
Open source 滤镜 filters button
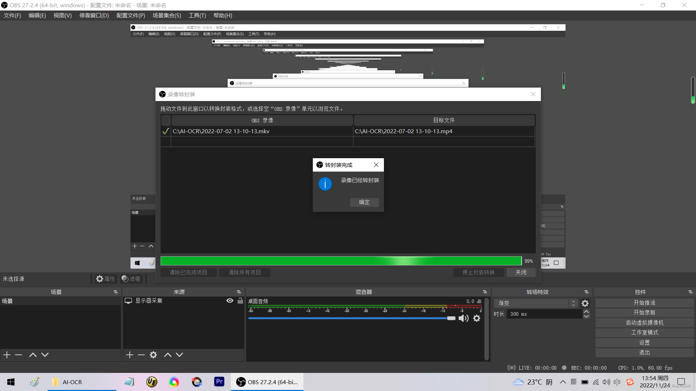pos(131,279)
